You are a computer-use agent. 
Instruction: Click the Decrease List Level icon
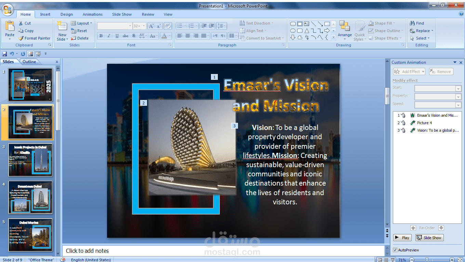click(204, 26)
